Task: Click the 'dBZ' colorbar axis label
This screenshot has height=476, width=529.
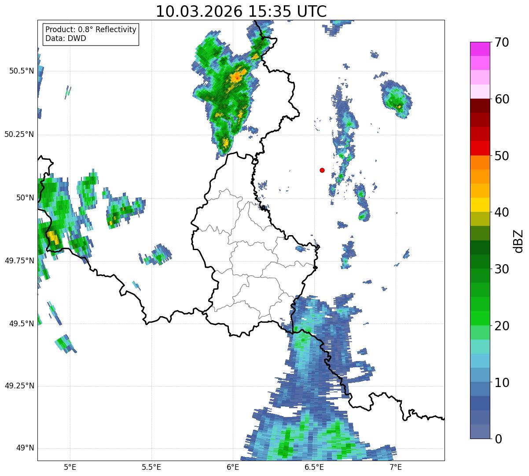Action: pyautogui.click(x=518, y=240)
